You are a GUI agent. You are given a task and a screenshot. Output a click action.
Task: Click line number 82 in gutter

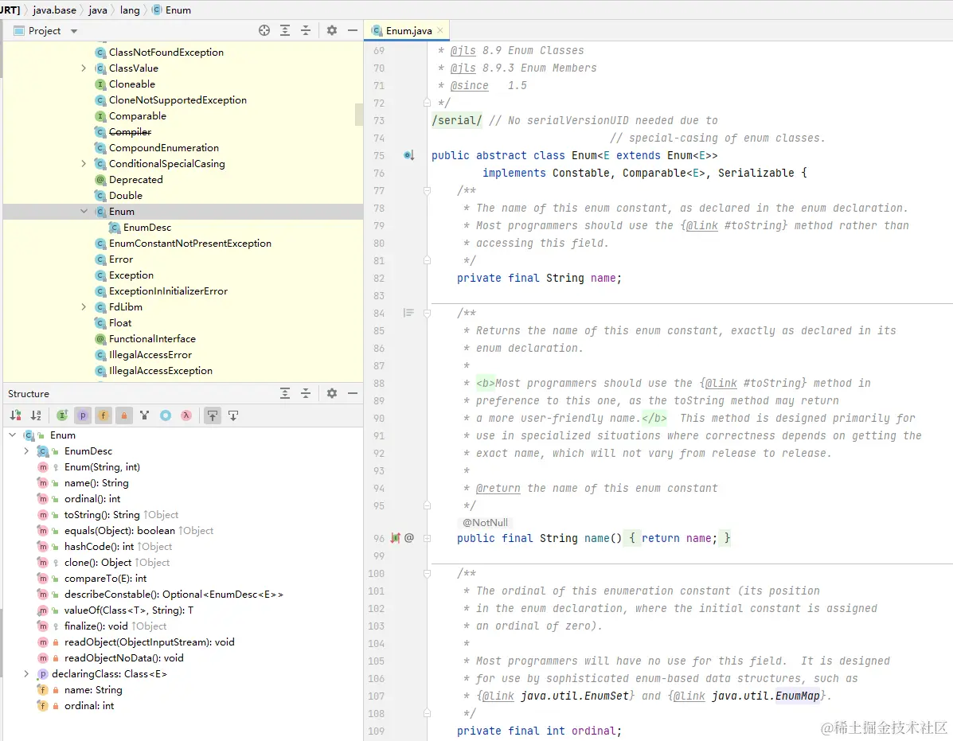tap(379, 279)
